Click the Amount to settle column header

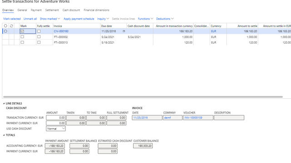(x=242, y=26)
